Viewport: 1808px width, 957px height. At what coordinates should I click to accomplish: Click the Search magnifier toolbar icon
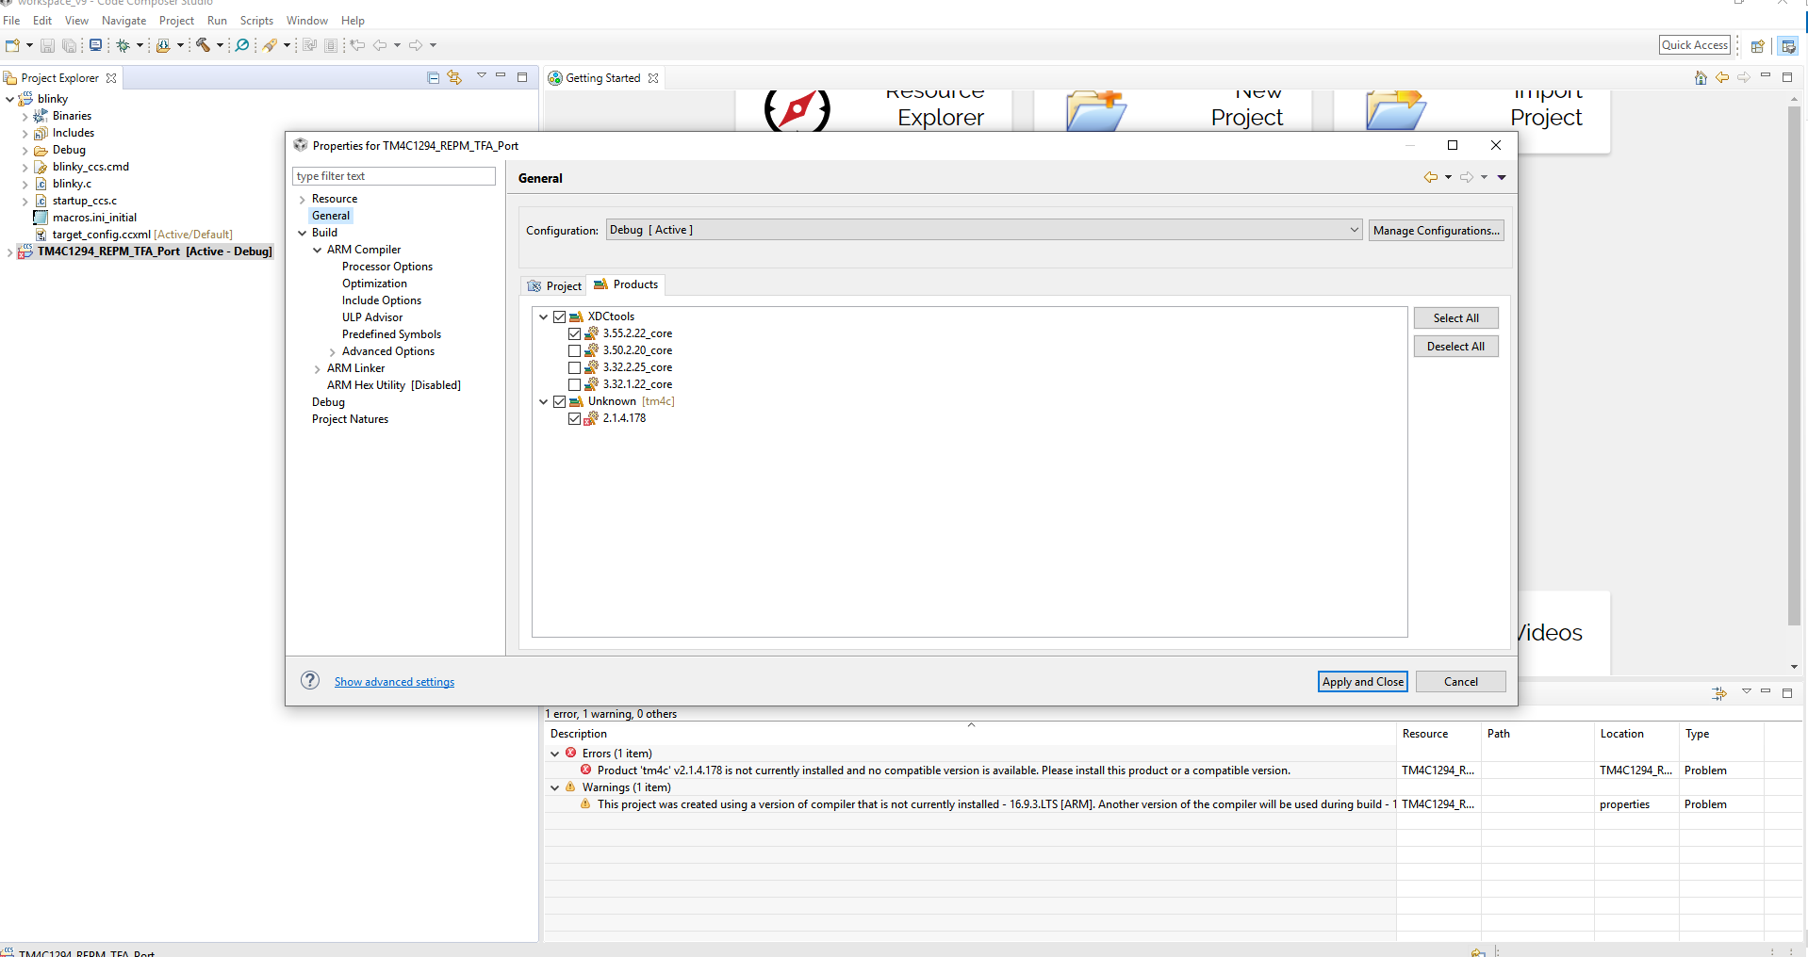(x=242, y=45)
